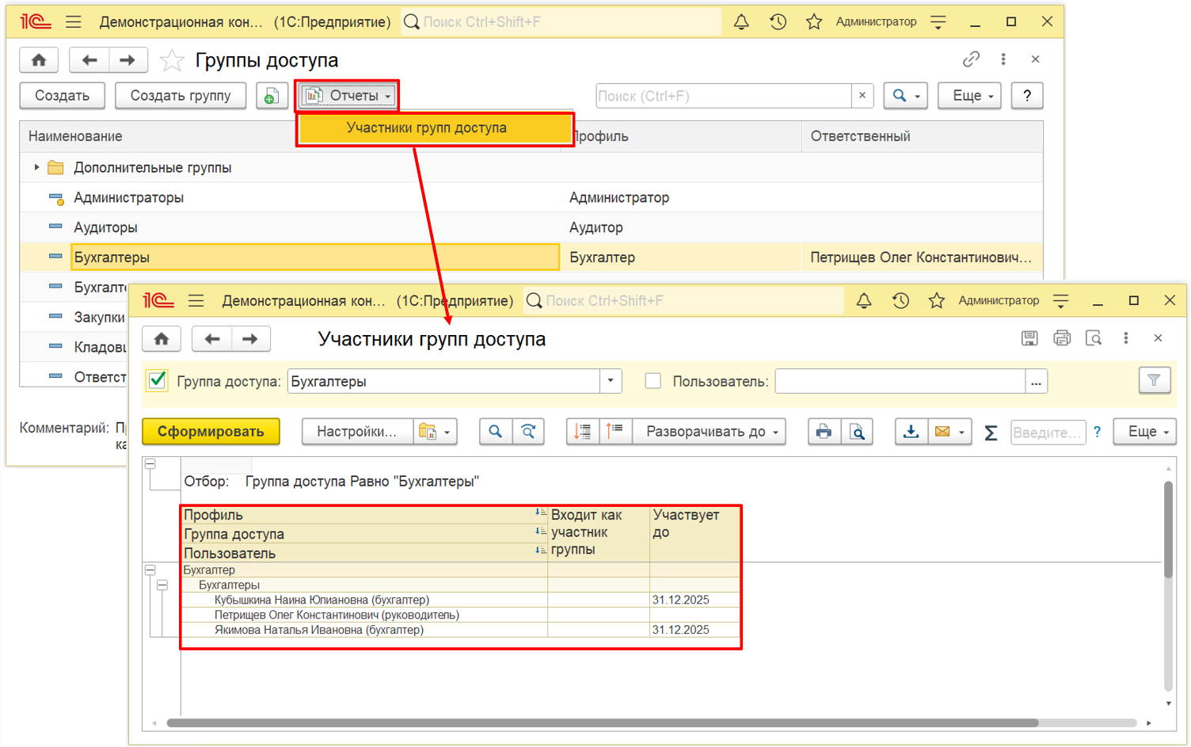Open Еще menu in the report window

(x=1145, y=432)
